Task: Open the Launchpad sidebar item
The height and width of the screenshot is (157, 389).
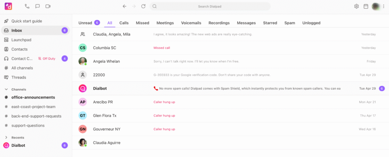Action: pyautogui.click(x=22, y=40)
